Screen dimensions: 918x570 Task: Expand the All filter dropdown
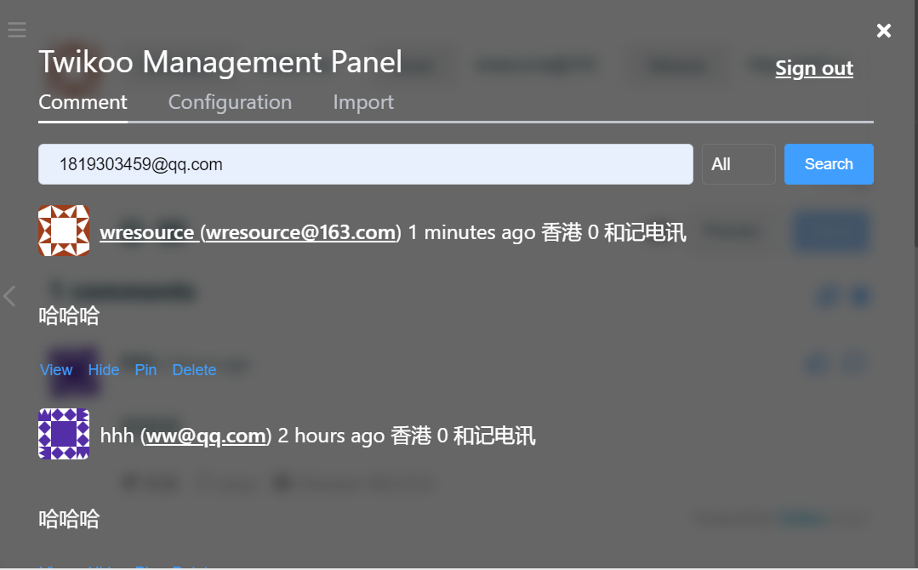point(738,164)
